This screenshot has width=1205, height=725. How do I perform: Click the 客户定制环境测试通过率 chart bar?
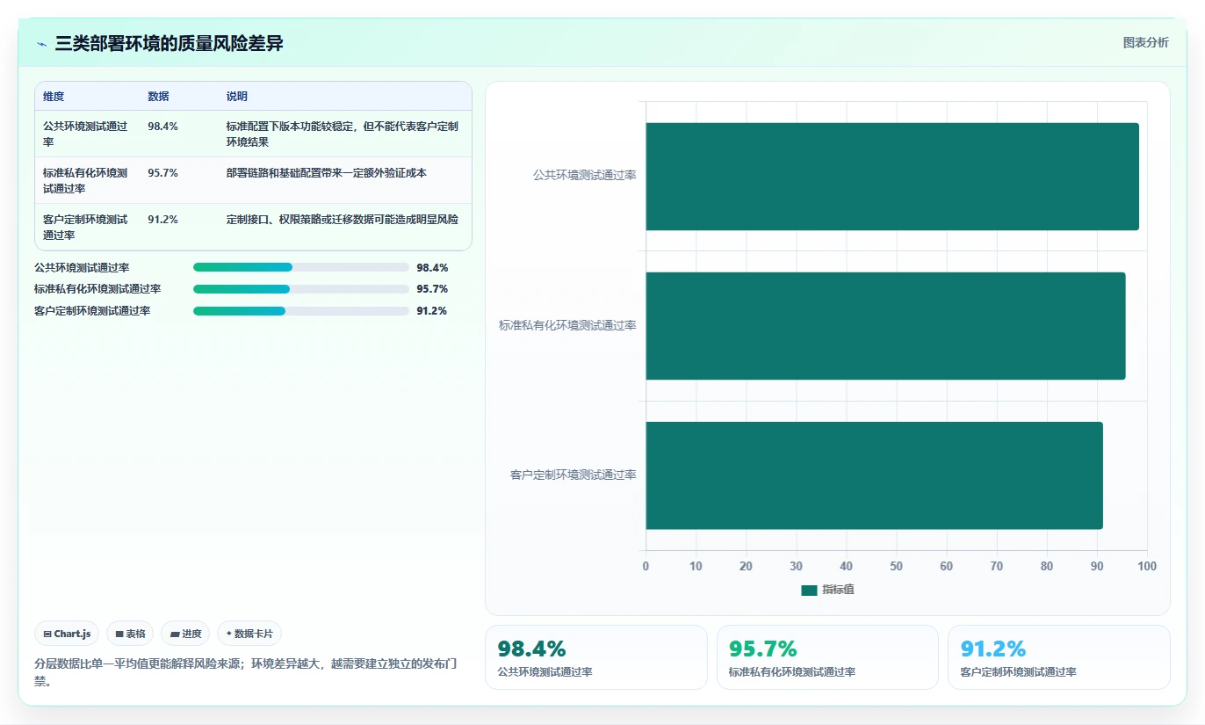tap(874, 475)
